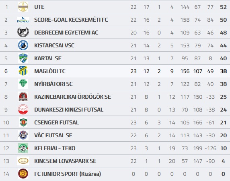The width and height of the screenshot is (230, 181).
Task: Click the Kistarcsai VSC blue badge
Action: pos(23,45)
